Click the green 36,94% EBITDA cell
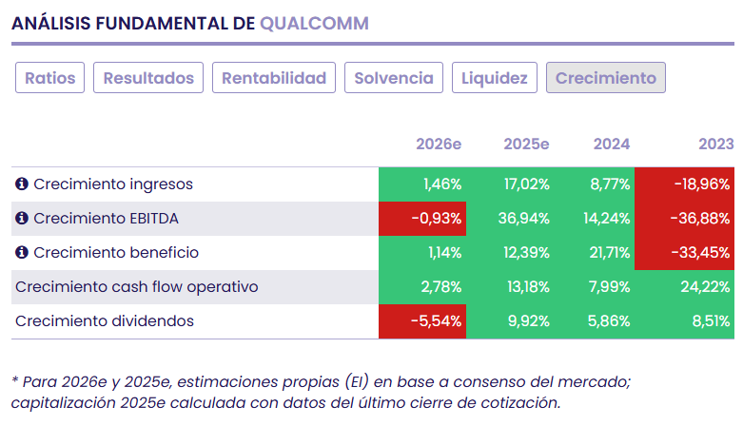 507,219
